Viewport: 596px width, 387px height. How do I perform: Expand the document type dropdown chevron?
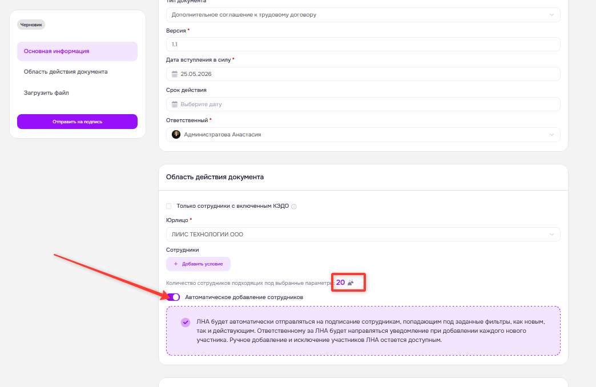[551, 15]
